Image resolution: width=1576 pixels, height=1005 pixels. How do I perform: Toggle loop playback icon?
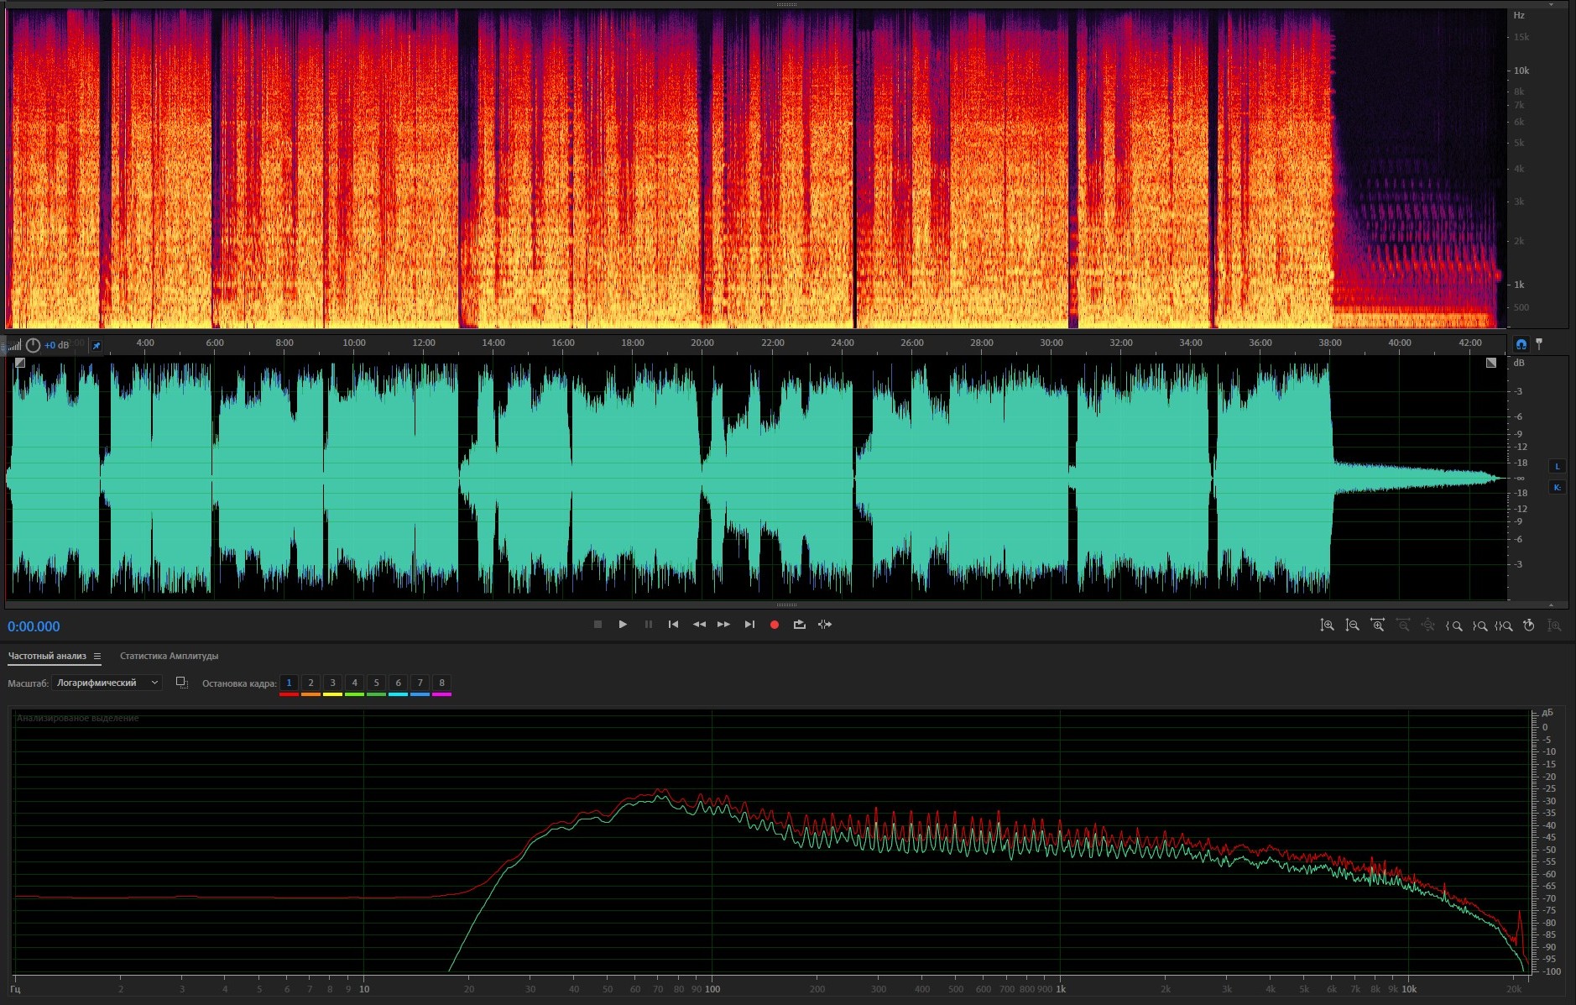click(799, 625)
